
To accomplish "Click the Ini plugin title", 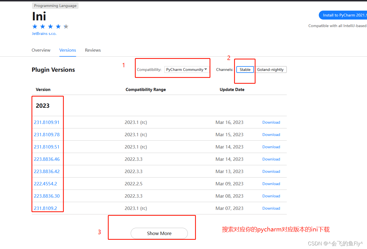I will [x=39, y=16].
